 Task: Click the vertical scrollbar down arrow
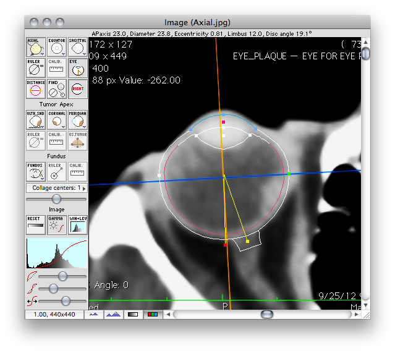point(366,305)
